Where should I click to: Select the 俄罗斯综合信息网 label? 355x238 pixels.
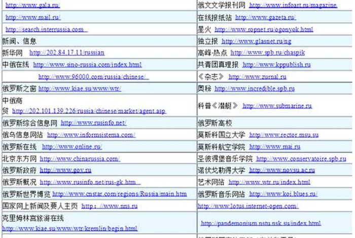point(29,123)
